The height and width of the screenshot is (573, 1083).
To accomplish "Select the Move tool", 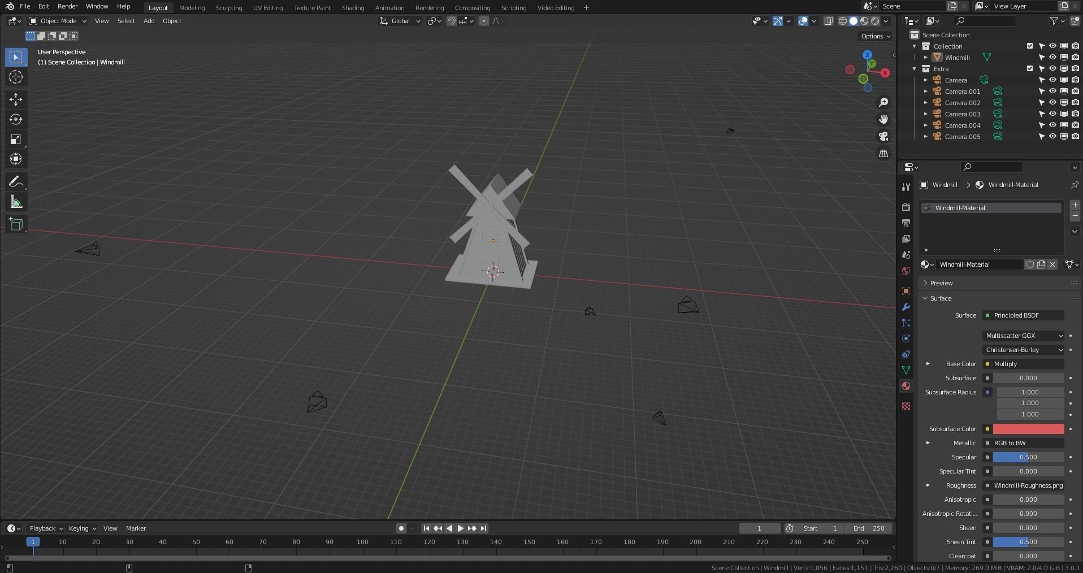I will pos(16,99).
